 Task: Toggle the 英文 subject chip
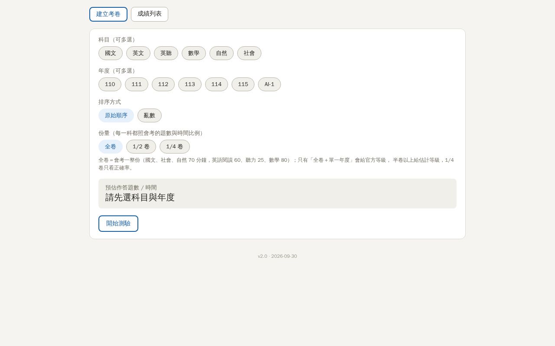pyautogui.click(x=138, y=53)
